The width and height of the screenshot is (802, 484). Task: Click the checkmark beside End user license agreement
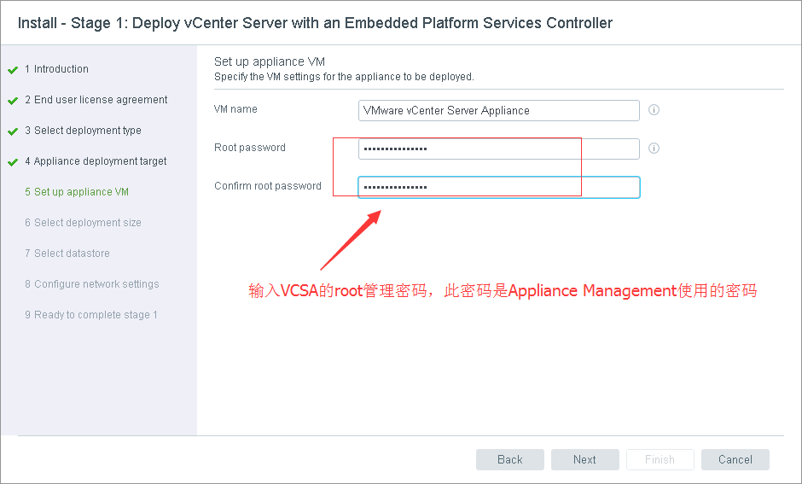point(13,101)
